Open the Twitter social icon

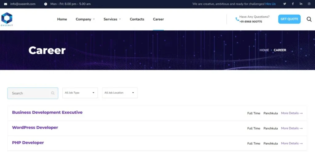point(285,4)
